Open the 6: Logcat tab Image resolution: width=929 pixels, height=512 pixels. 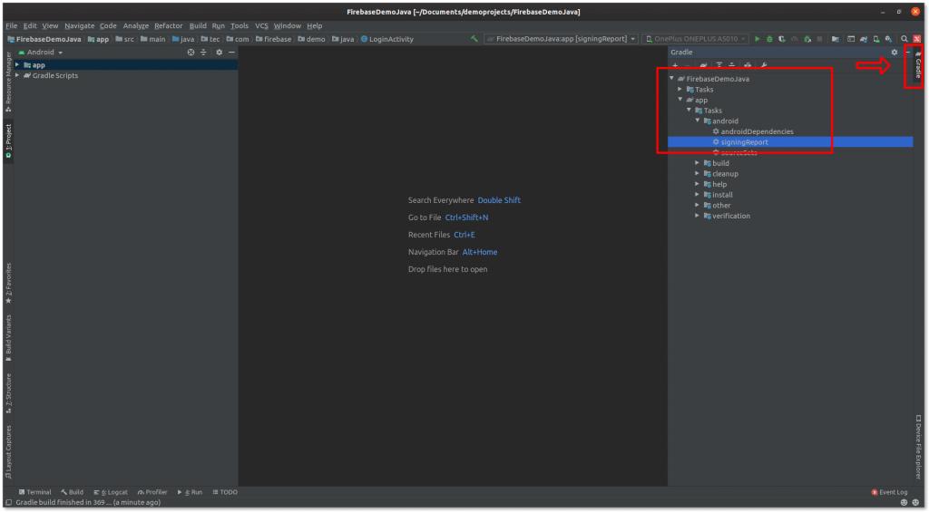pos(111,492)
